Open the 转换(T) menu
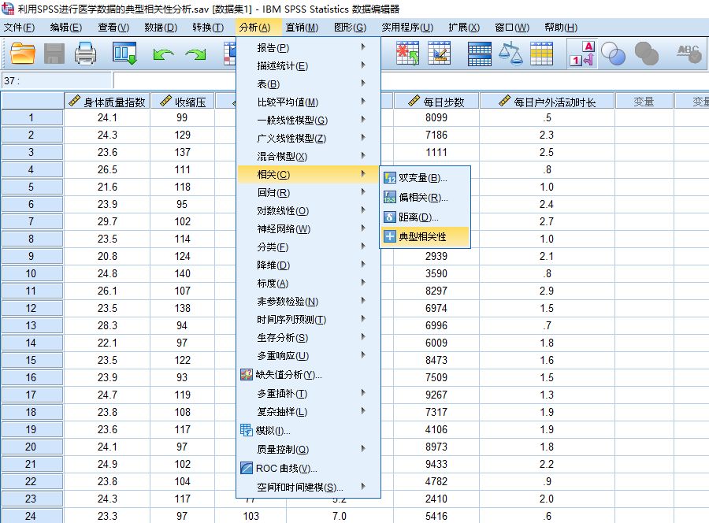Screen dimensions: 709x523 click(x=208, y=28)
